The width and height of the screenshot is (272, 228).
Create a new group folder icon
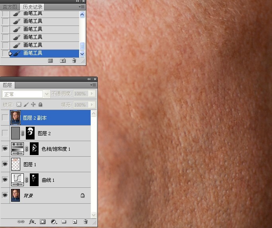[64, 221]
